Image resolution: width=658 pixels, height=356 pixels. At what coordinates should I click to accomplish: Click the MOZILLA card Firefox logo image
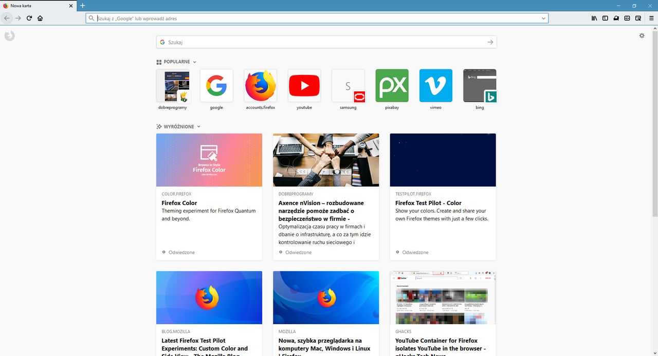[x=326, y=297]
